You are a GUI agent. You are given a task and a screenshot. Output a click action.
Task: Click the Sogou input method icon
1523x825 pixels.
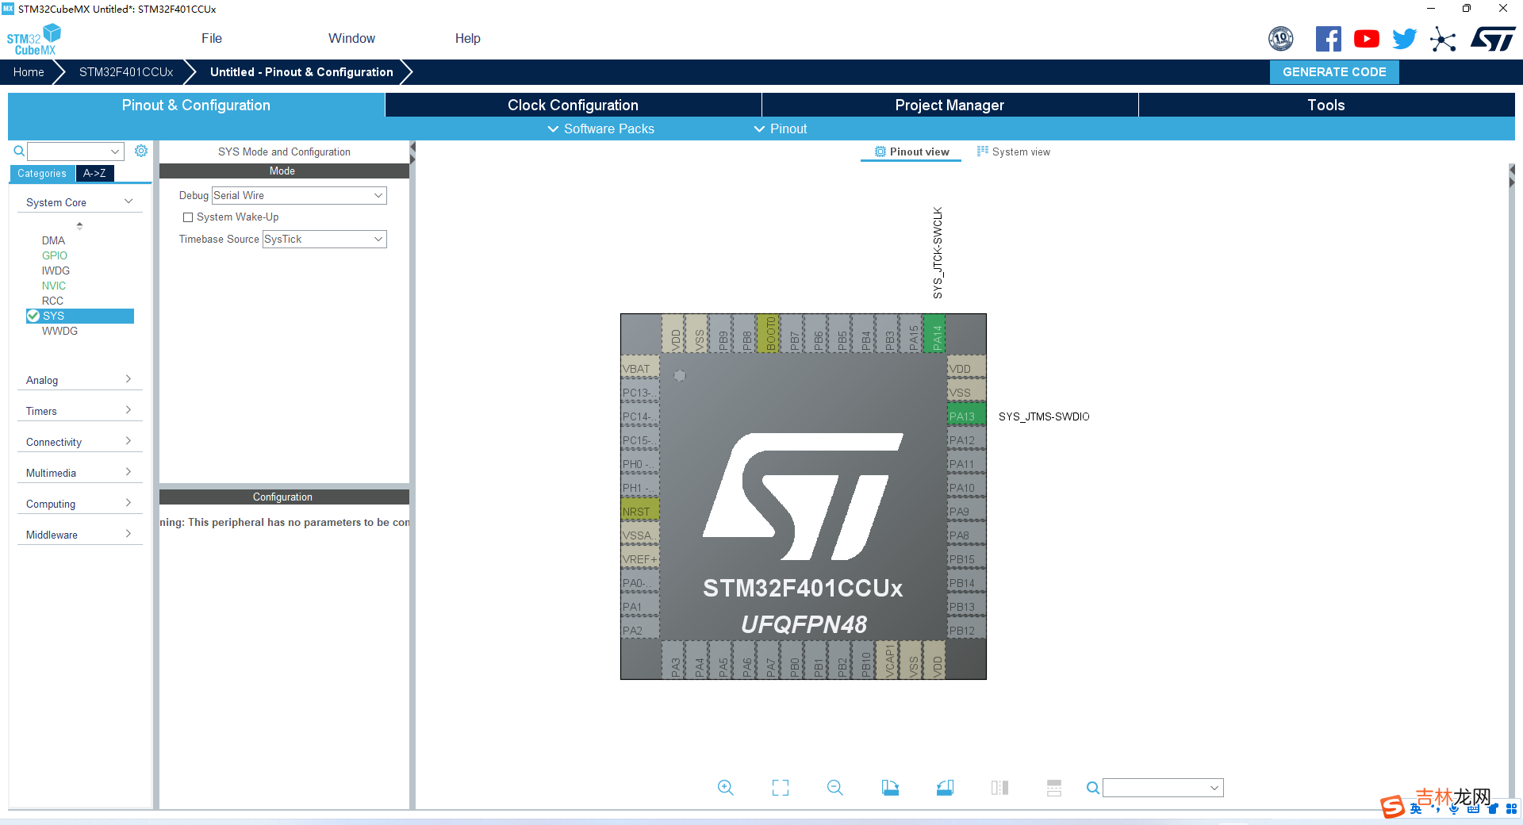(1392, 807)
